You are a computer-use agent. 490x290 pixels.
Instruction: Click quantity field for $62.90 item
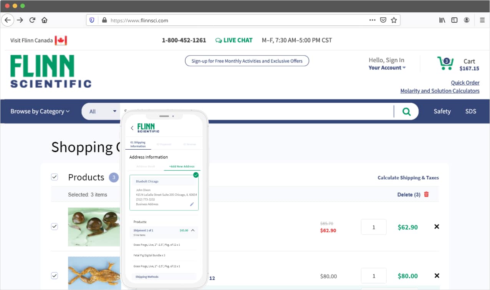tap(374, 227)
